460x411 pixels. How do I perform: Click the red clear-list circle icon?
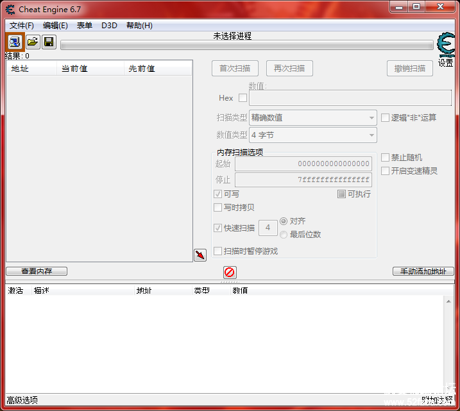[x=230, y=273]
